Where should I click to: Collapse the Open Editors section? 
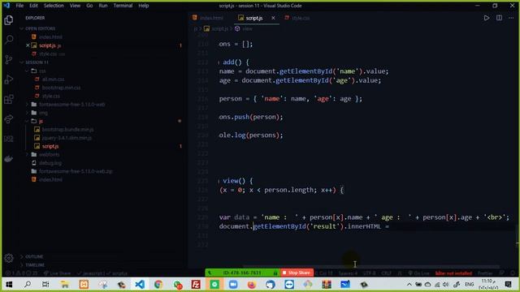[40, 28]
